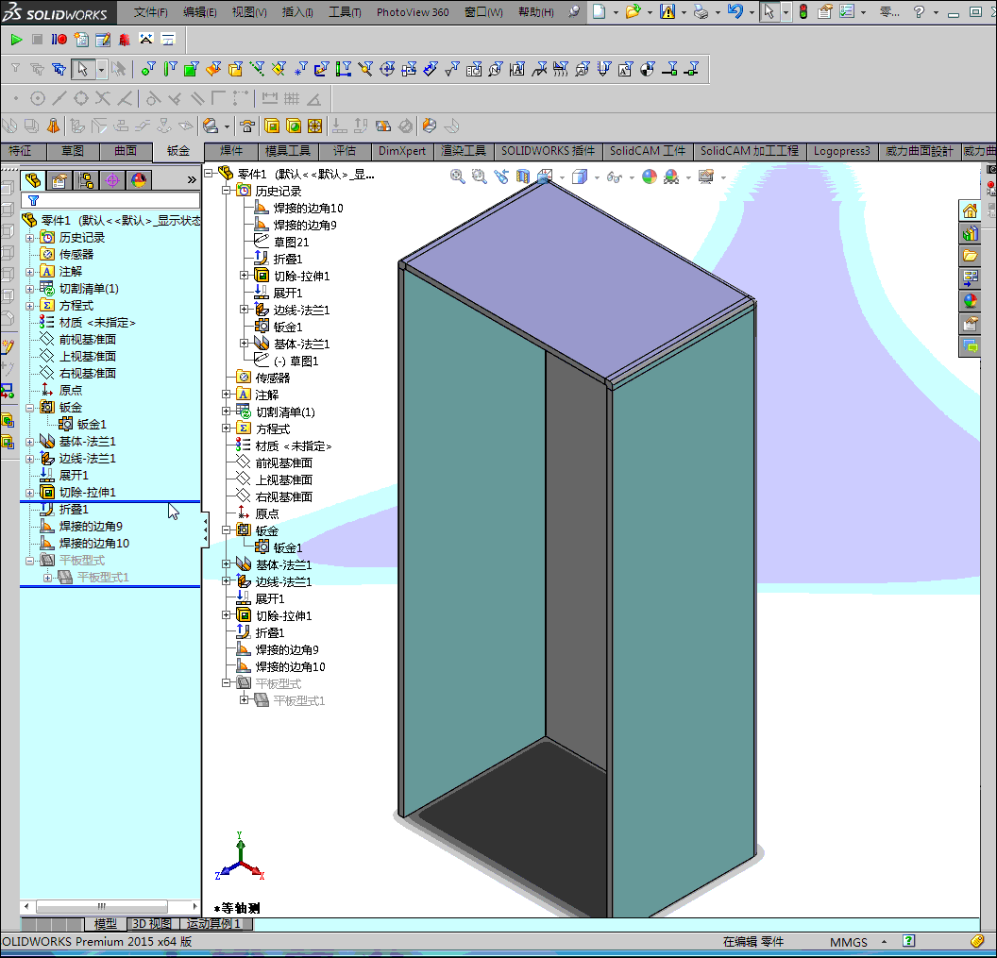Expand 历史记录 in the left FeatureManager panel
Image resolution: width=997 pixels, height=958 pixels.
[30, 238]
